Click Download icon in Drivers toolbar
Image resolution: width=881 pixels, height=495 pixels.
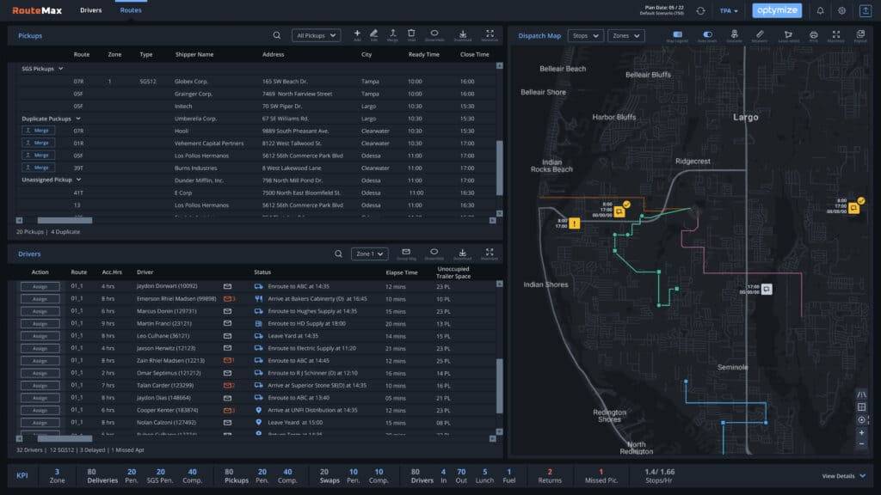(x=462, y=254)
